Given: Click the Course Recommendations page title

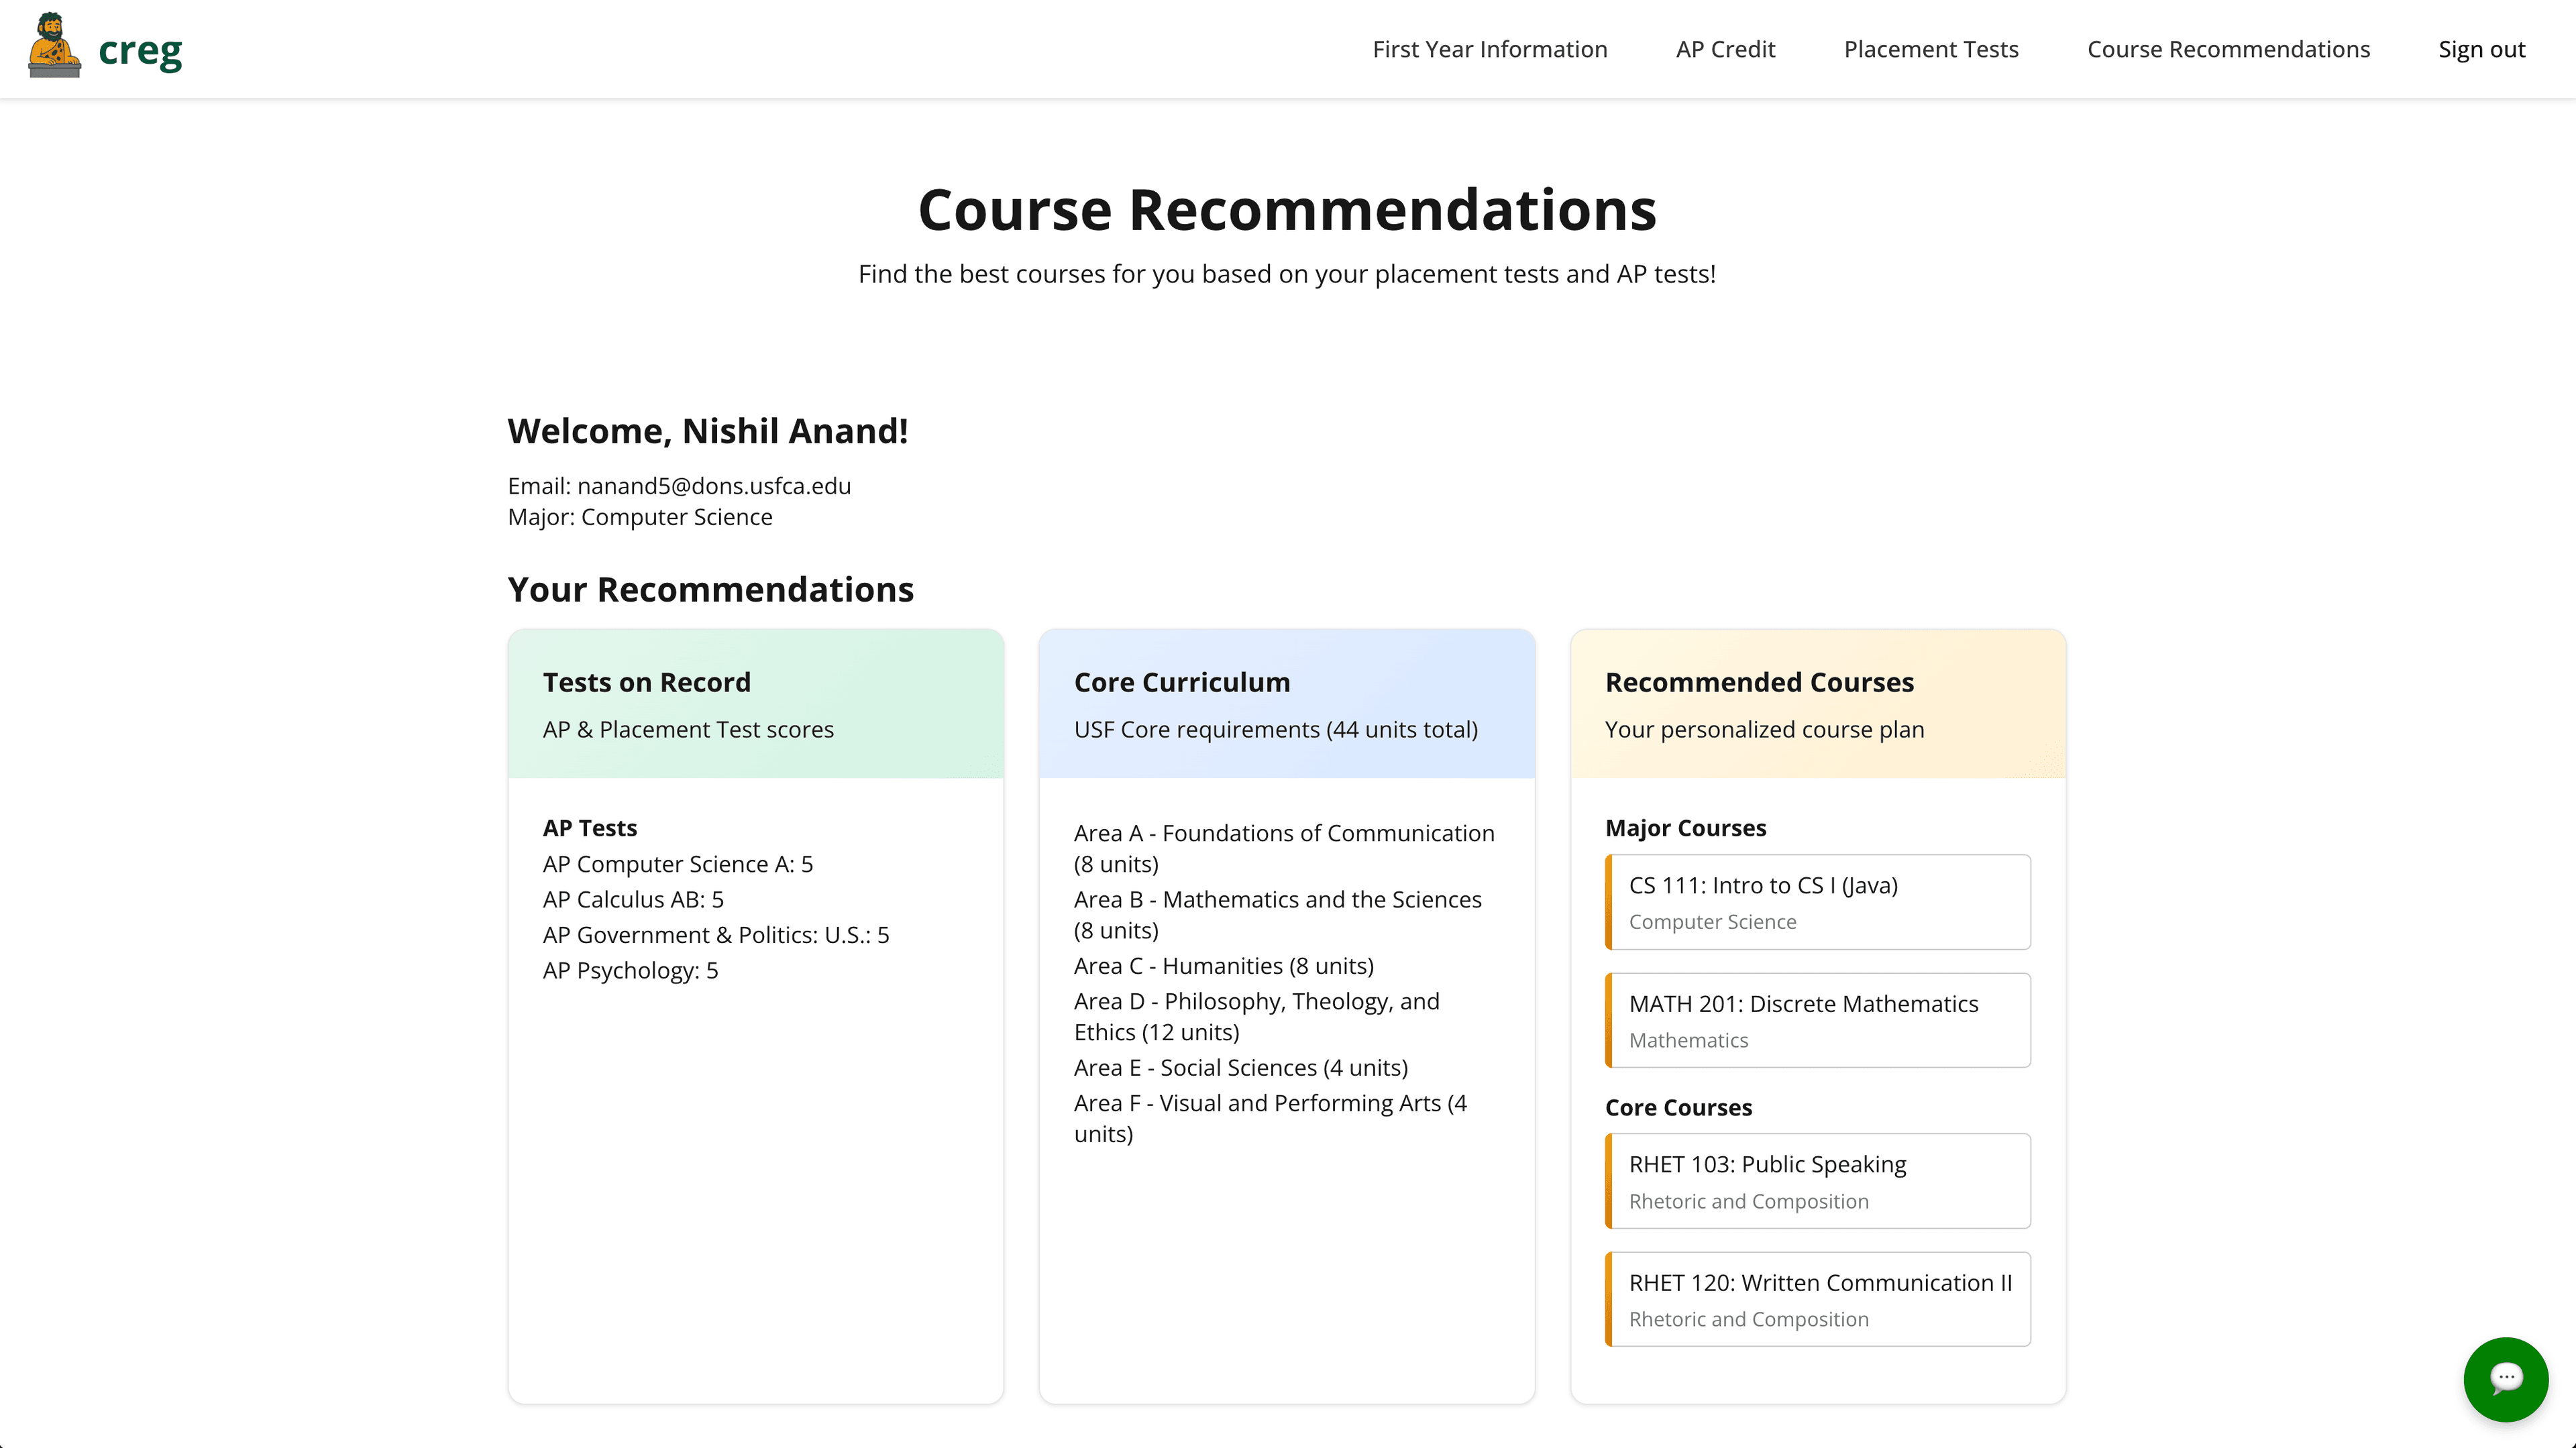Looking at the screenshot, I should tap(1287, 210).
